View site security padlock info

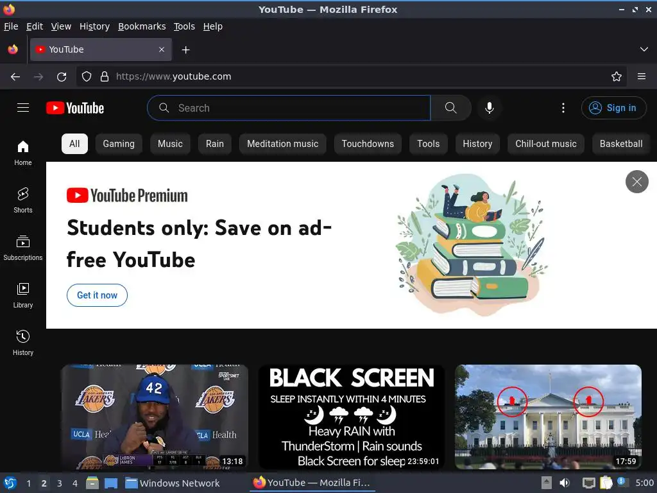tap(105, 77)
